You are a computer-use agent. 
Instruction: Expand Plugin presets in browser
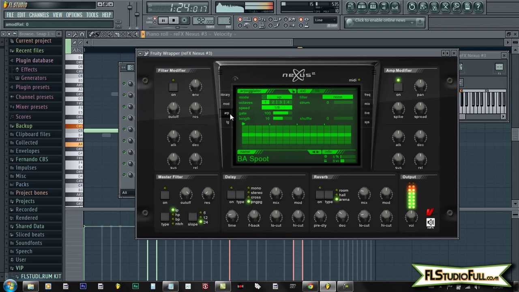(x=32, y=87)
